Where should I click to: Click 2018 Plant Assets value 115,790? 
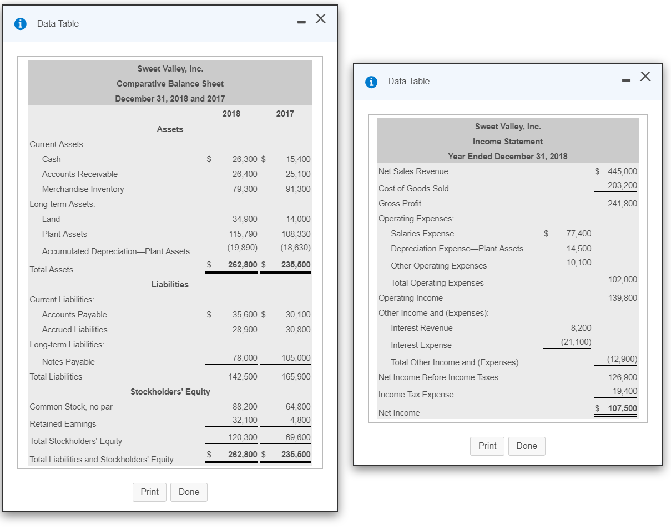coord(243,234)
